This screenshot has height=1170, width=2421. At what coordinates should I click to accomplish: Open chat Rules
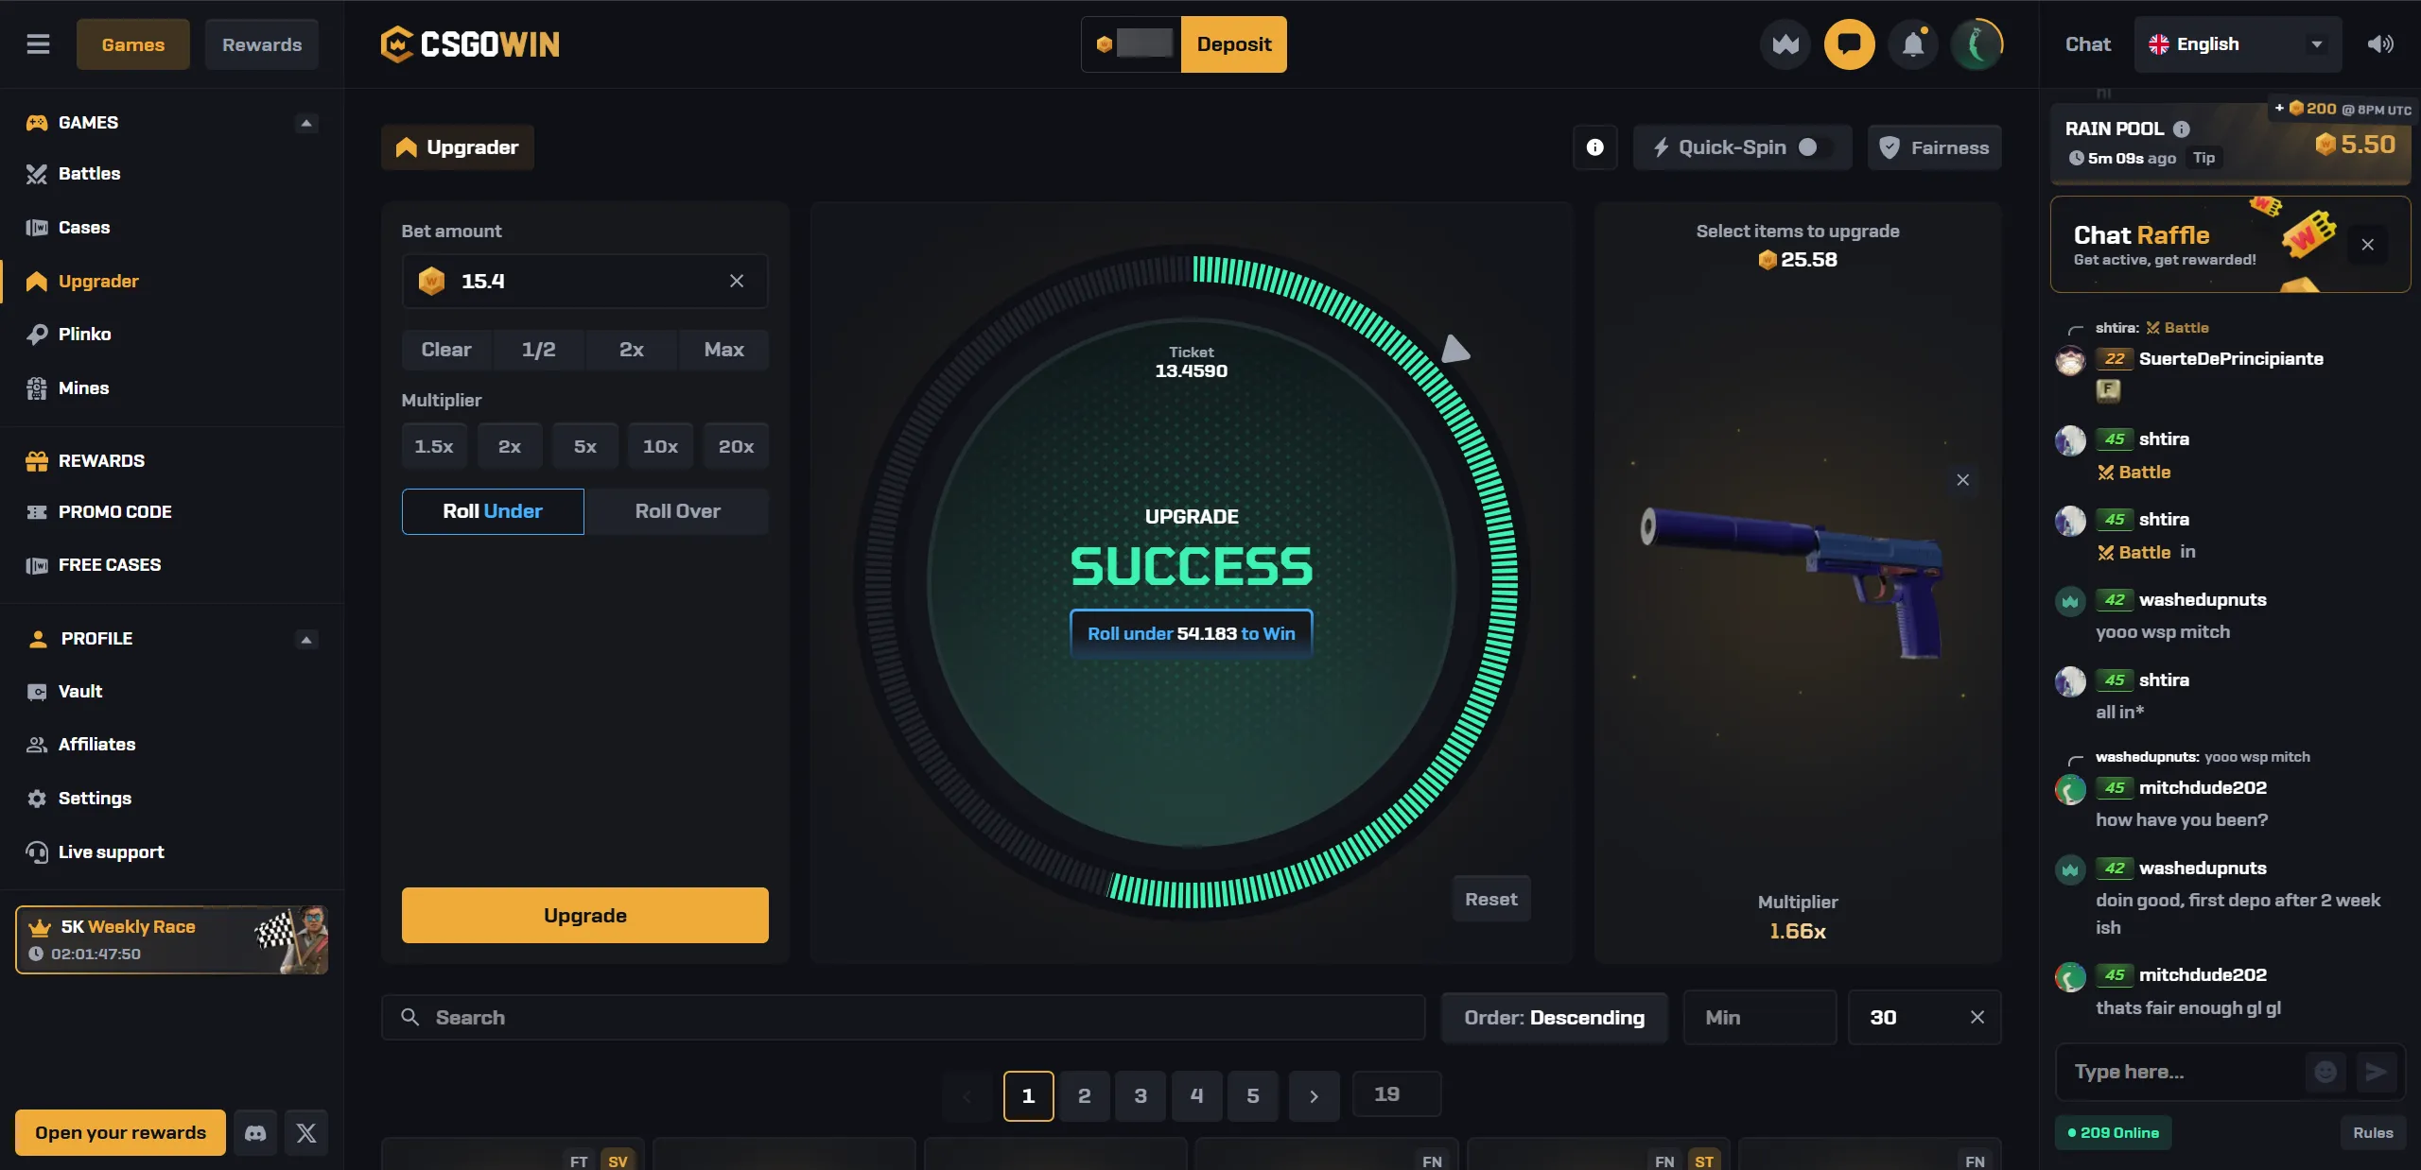pos(2373,1132)
